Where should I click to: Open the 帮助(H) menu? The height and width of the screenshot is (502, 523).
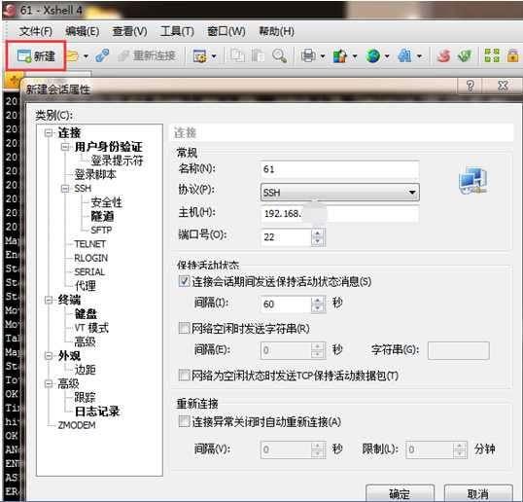coord(276,31)
